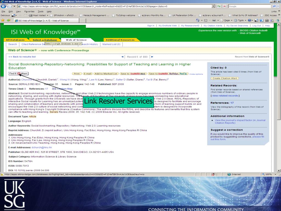Open My EndNote Web link
The width and height of the screenshot is (281, 211).
click(x=168, y=26)
